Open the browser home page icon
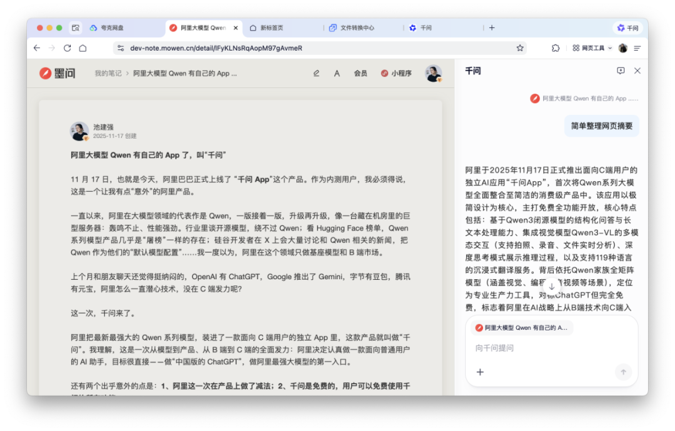Viewport: 675px width, 431px height. coord(82,48)
